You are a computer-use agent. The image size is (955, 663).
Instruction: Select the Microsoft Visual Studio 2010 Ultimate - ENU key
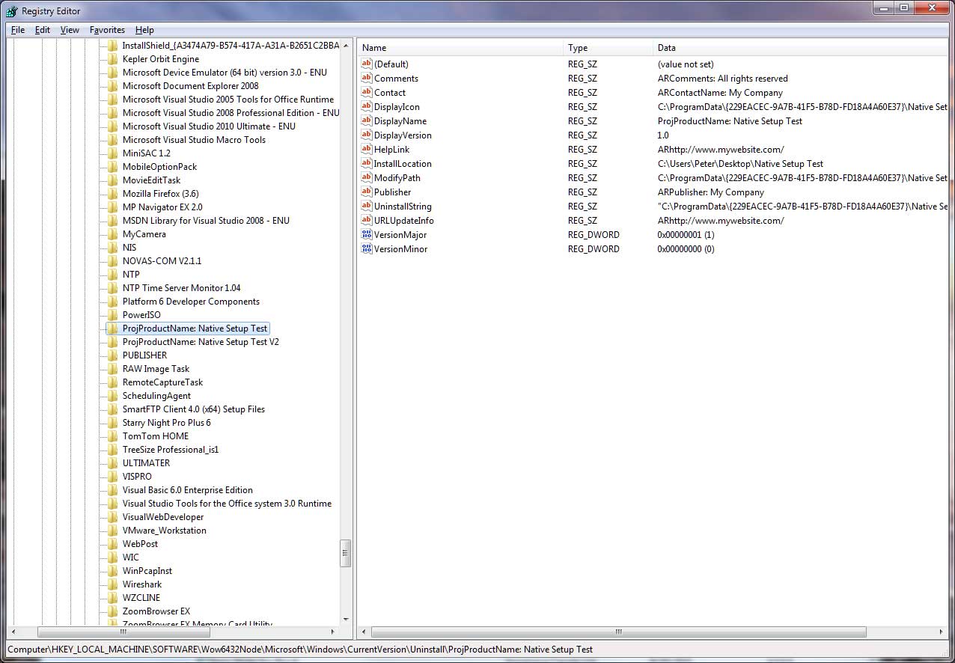[209, 126]
